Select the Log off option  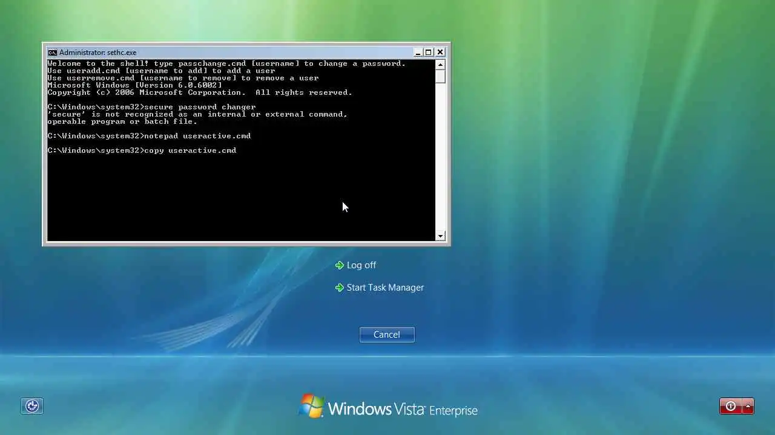click(361, 265)
